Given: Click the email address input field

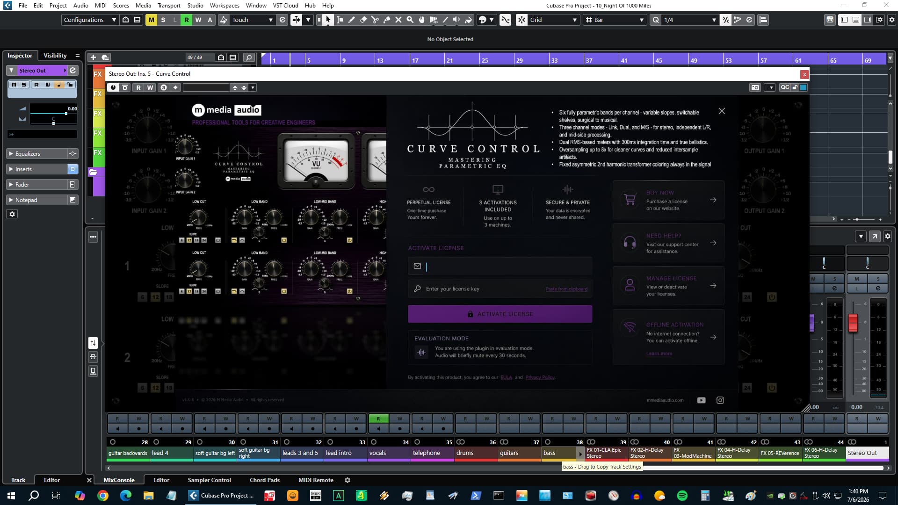Looking at the screenshot, I should (x=500, y=266).
